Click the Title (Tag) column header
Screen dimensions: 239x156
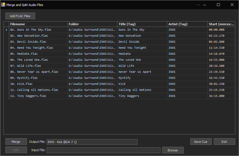click(142, 24)
